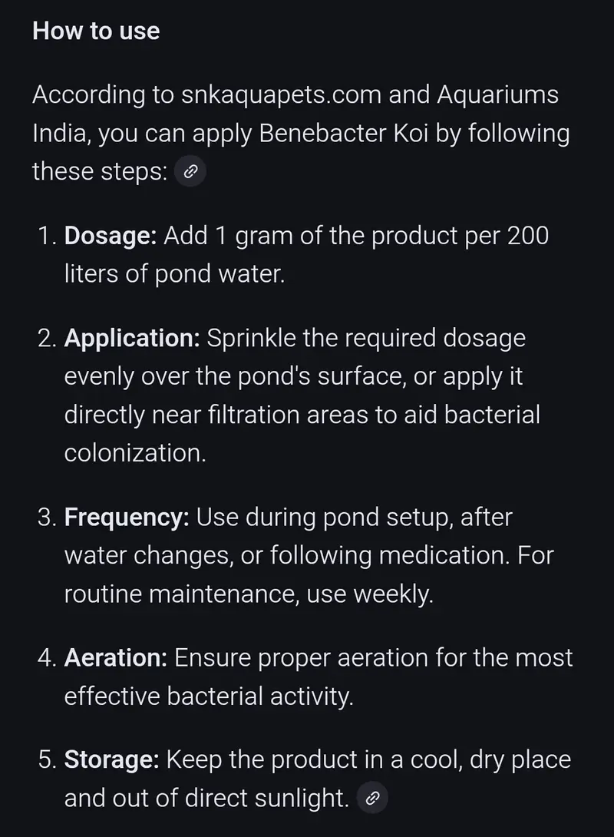This screenshot has width=614, height=837.
Task: Click the bold "Application:" label
Action: 132,338
